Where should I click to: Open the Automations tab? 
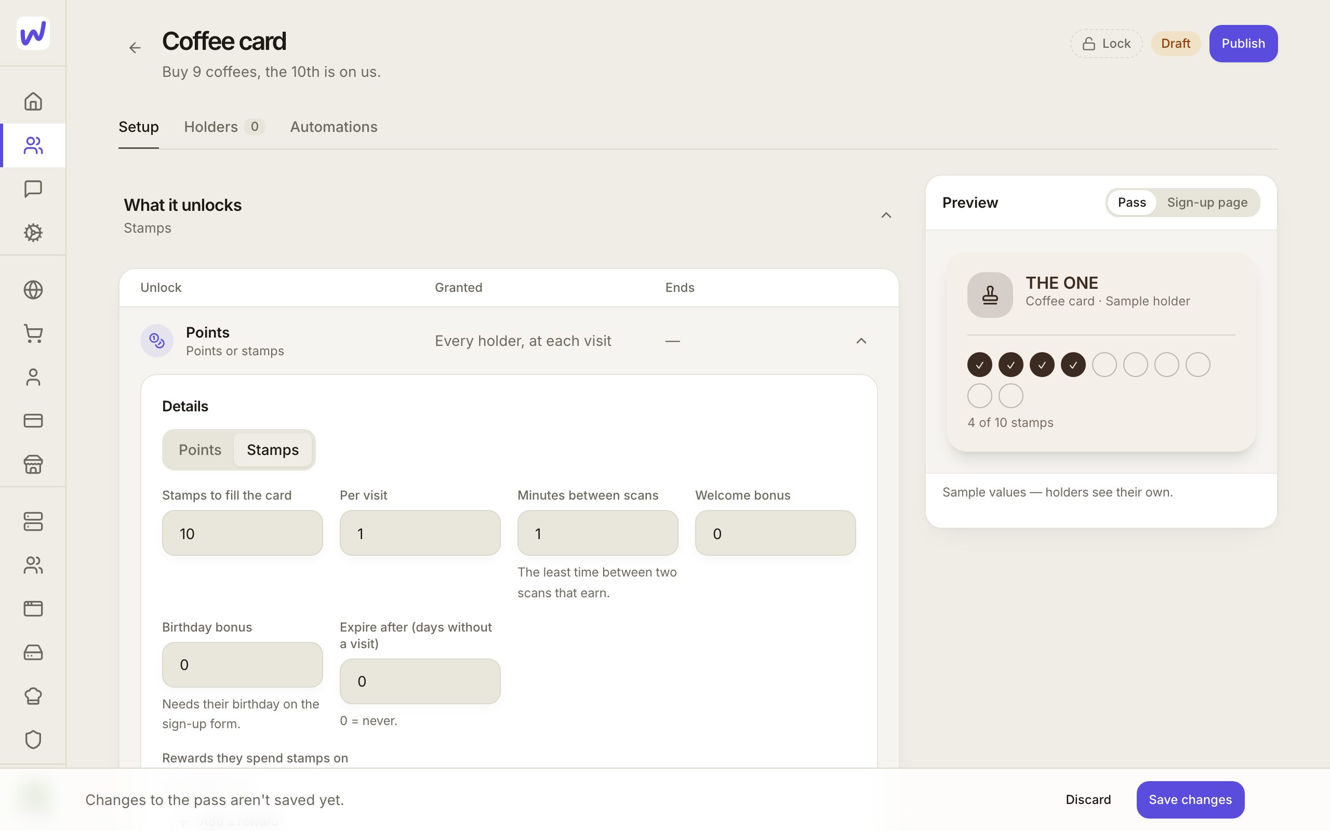[334, 127]
